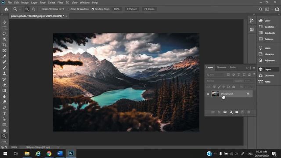
Task: Click the 100% zoom button
Action: click(117, 9)
